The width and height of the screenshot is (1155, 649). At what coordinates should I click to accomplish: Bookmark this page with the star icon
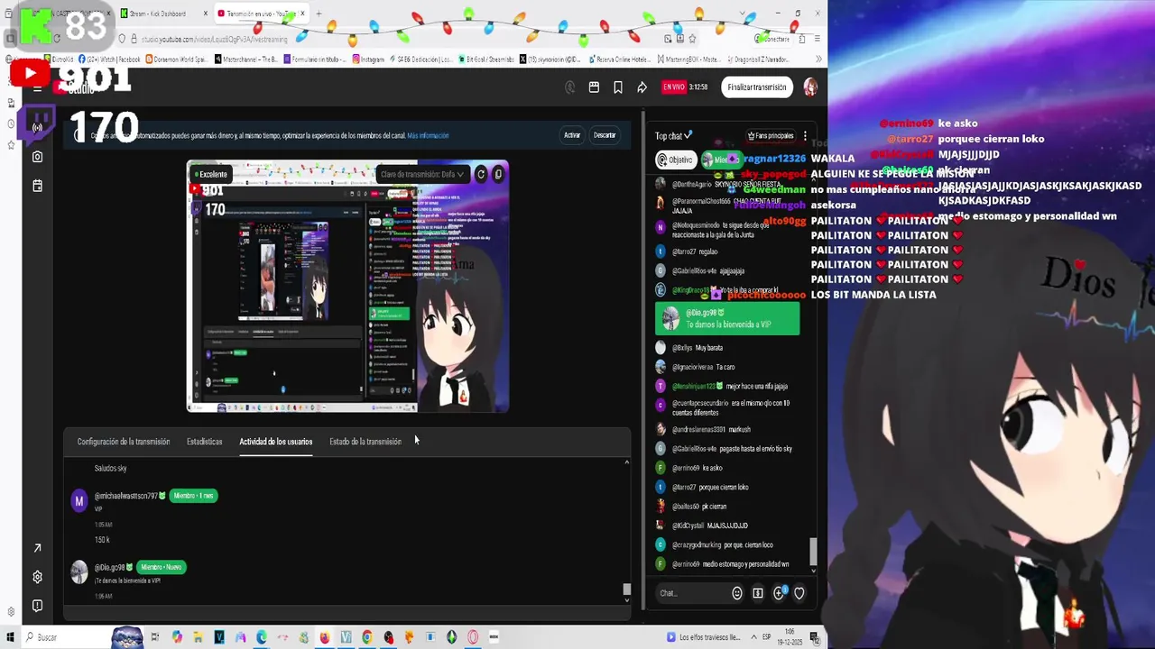[692, 39]
